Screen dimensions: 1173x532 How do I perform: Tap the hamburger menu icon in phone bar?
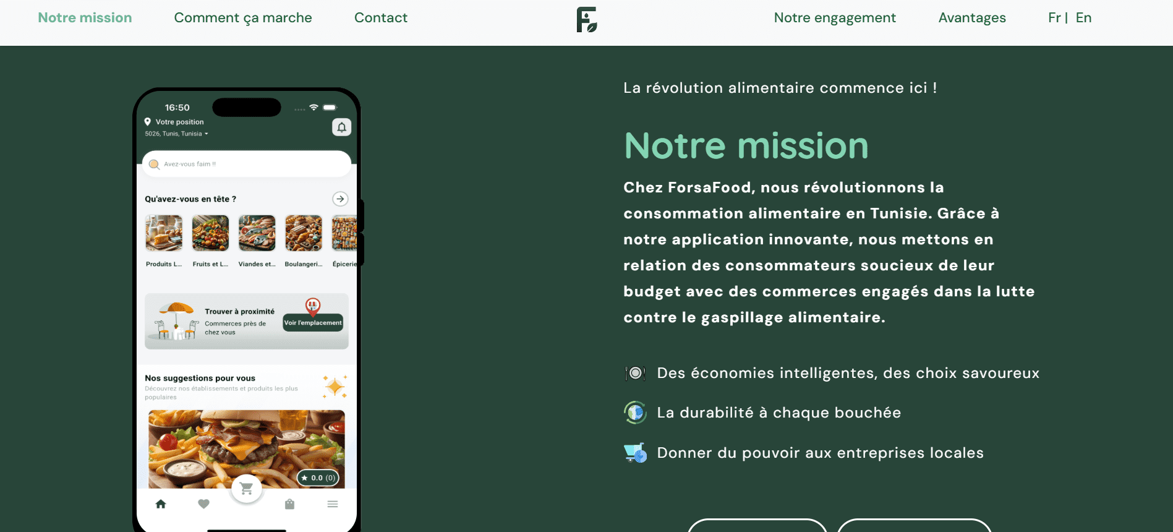[333, 504]
